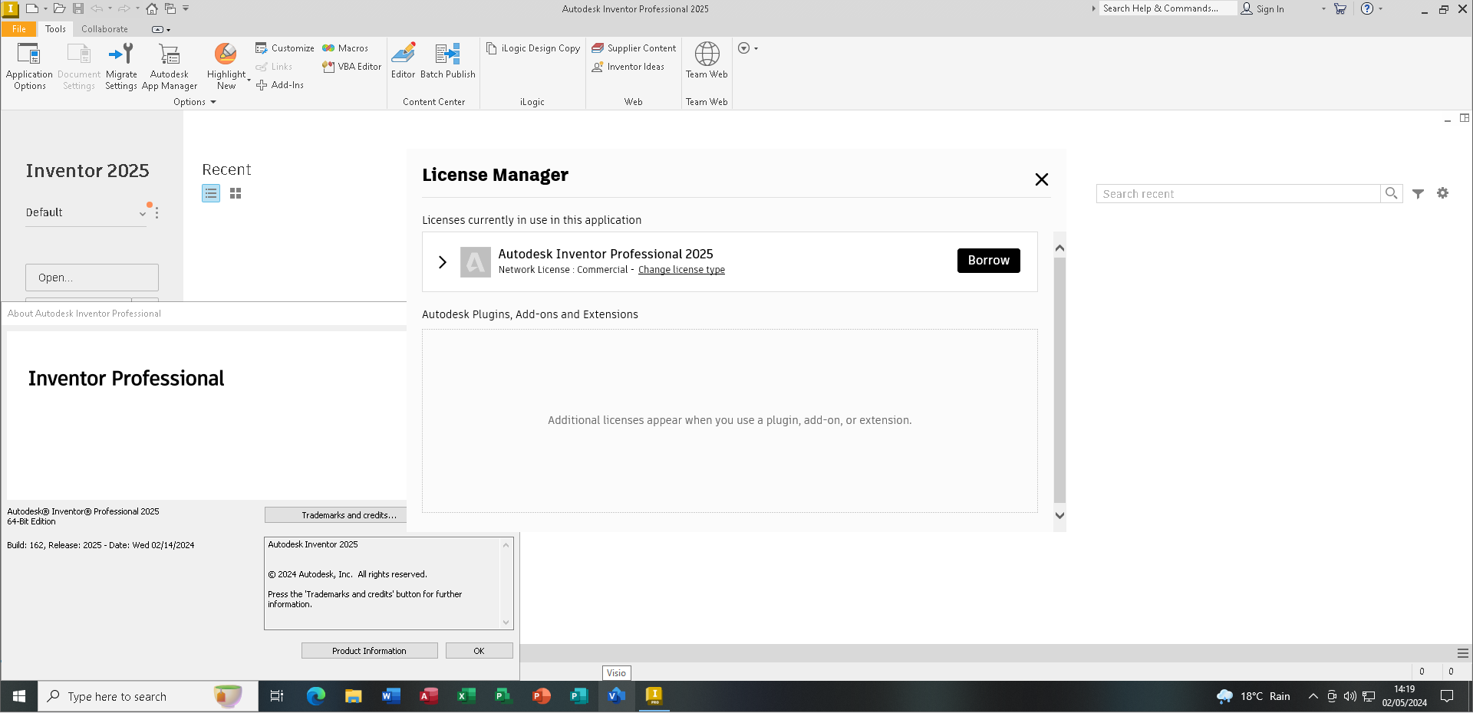Click Batch Publish icon

pos(447,61)
